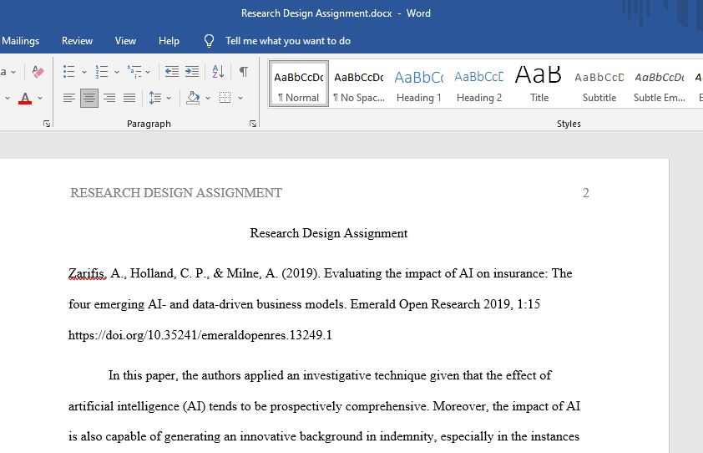Viewport: 703px width, 453px height.
Task: Apply the Subtitle style
Action: [599, 84]
